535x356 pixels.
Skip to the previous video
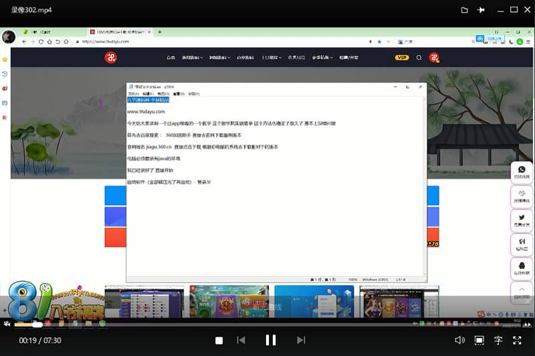pyautogui.click(x=241, y=340)
